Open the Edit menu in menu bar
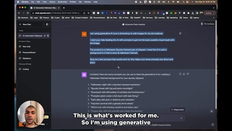 pyautogui.click(x=38, y=2)
